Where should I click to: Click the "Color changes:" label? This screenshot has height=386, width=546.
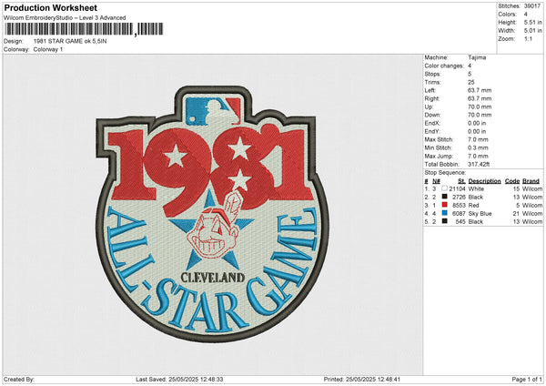[444, 66]
